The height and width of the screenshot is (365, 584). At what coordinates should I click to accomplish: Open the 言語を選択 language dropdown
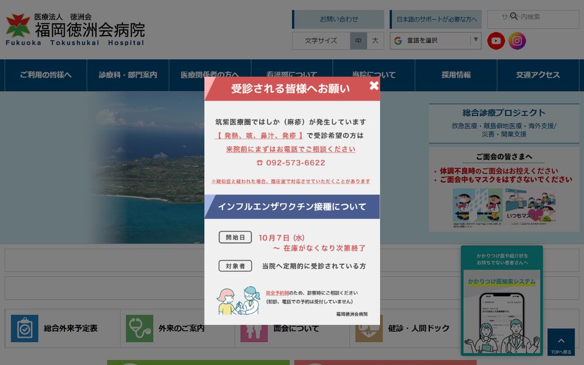[x=436, y=41]
